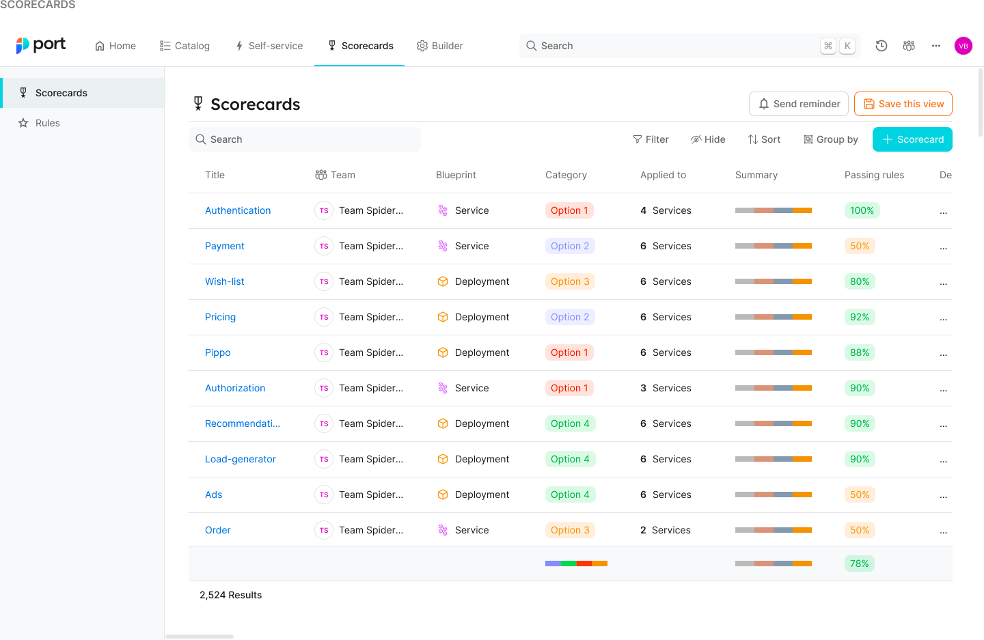Open the team members icon in header
Viewport: 984px width, 640px height.
(x=909, y=46)
